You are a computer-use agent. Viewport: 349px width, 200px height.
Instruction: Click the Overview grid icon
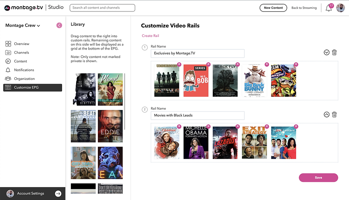point(8,44)
